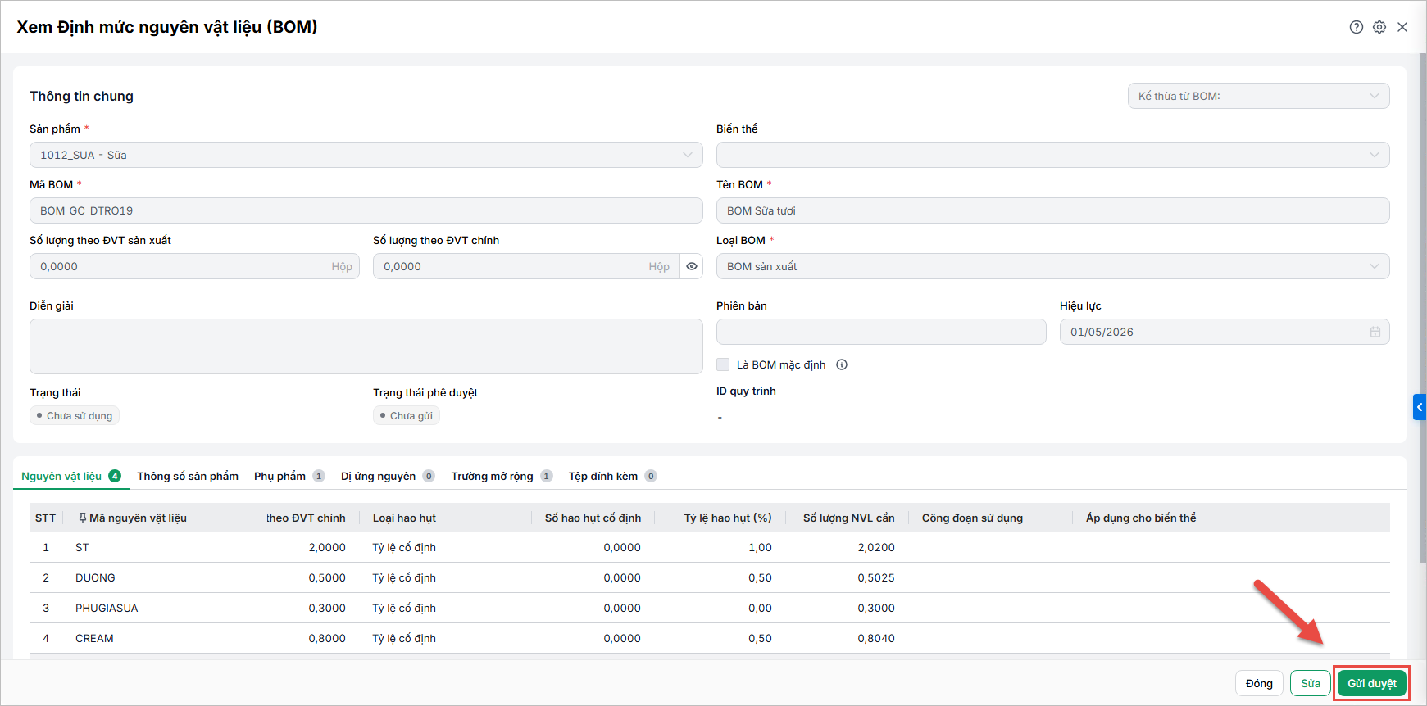Image resolution: width=1427 pixels, height=706 pixels.
Task: Select the Trường mở rộng tab
Action: [x=502, y=476]
